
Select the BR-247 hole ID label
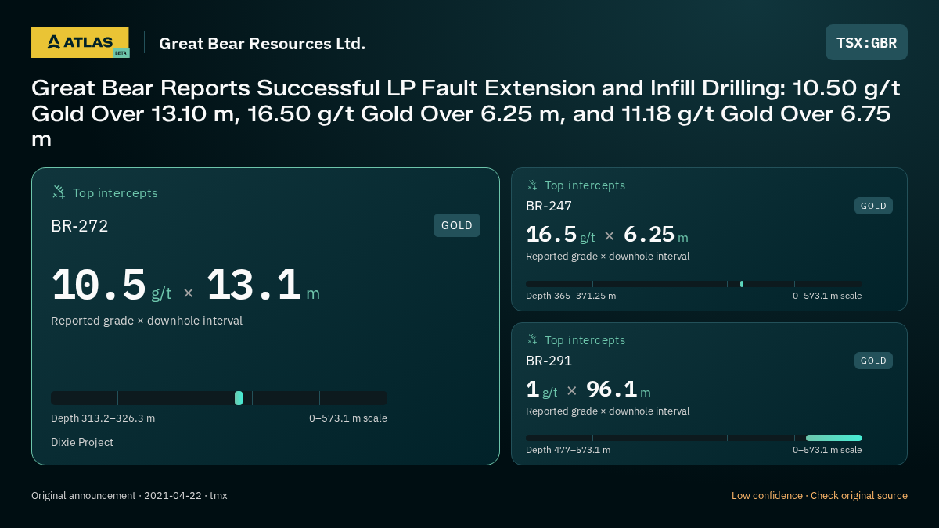(x=549, y=206)
